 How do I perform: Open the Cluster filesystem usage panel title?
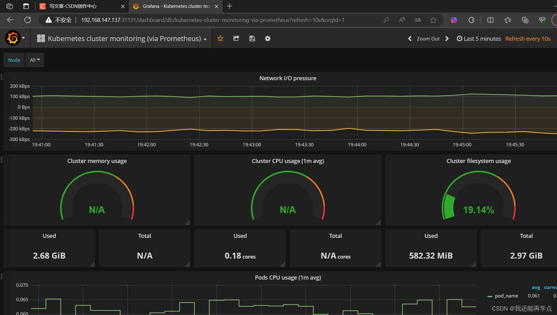[479, 161]
